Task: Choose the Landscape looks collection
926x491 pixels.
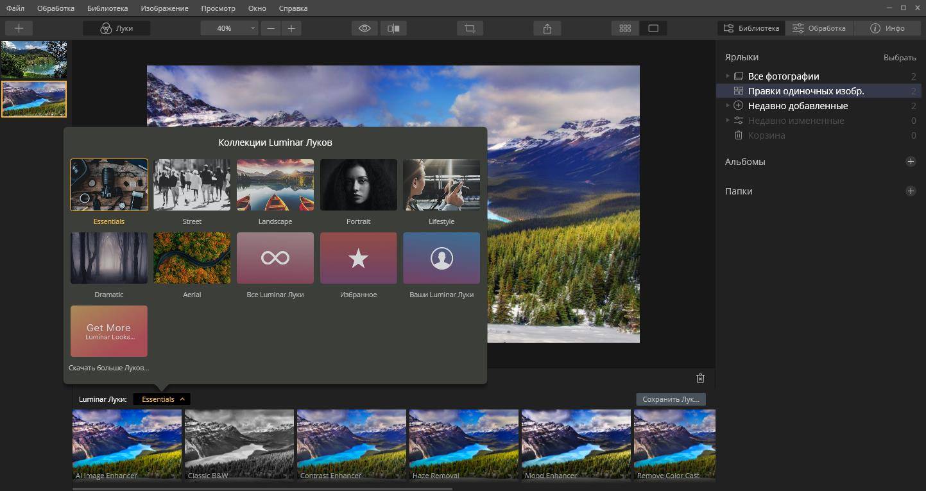Action: coord(275,185)
